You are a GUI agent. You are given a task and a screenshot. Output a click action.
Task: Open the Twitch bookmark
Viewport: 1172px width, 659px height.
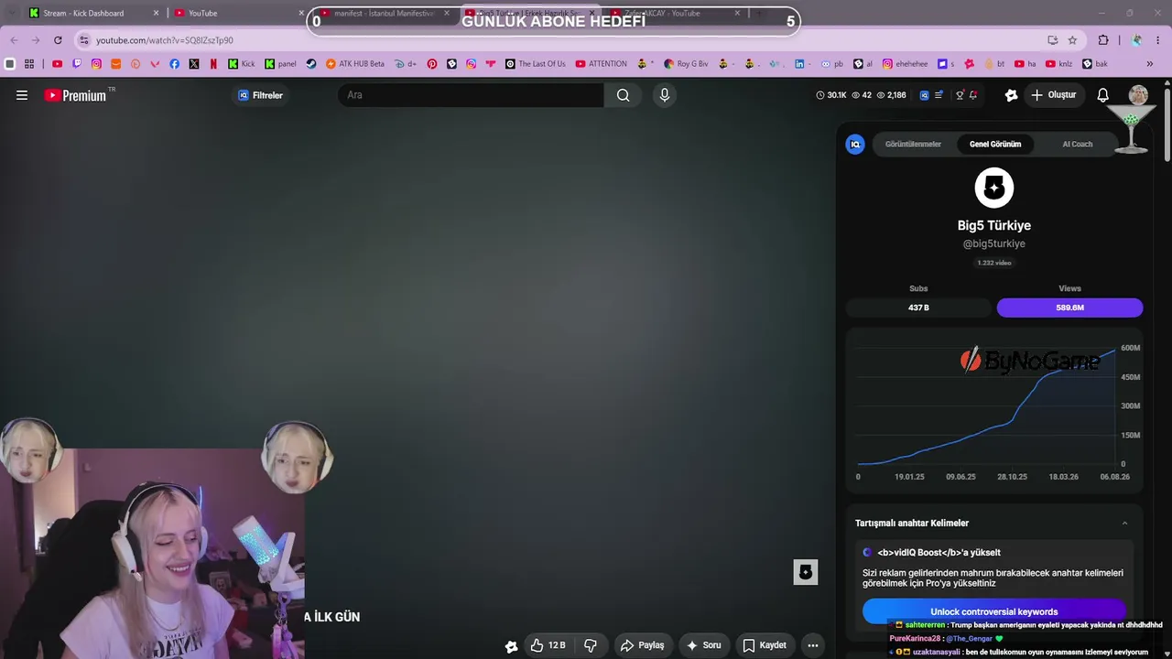tap(77, 64)
